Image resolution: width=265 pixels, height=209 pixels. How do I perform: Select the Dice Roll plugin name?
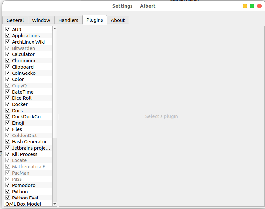click(x=22, y=98)
